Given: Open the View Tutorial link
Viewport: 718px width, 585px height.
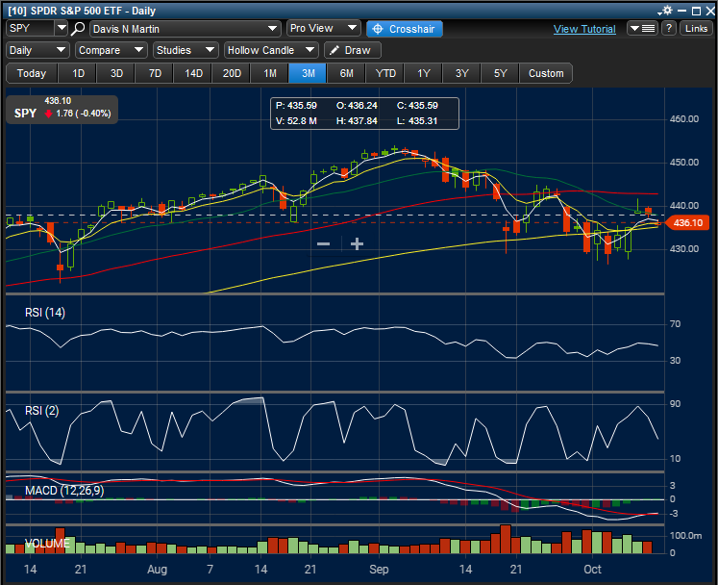Looking at the screenshot, I should (584, 29).
